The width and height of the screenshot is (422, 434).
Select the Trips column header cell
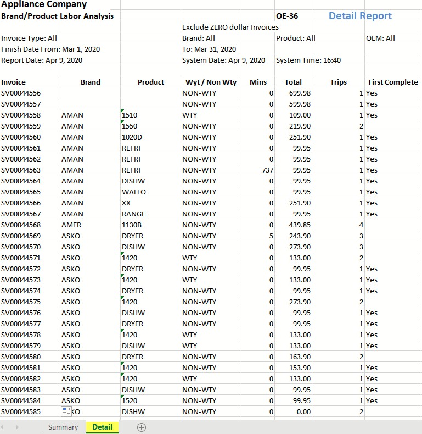coord(338,82)
